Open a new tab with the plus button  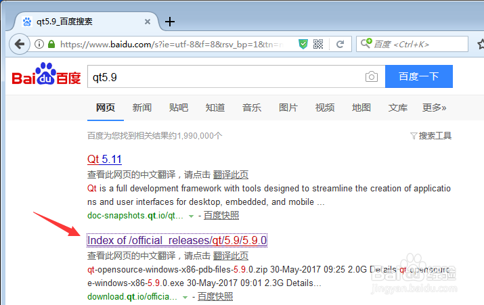170,22
